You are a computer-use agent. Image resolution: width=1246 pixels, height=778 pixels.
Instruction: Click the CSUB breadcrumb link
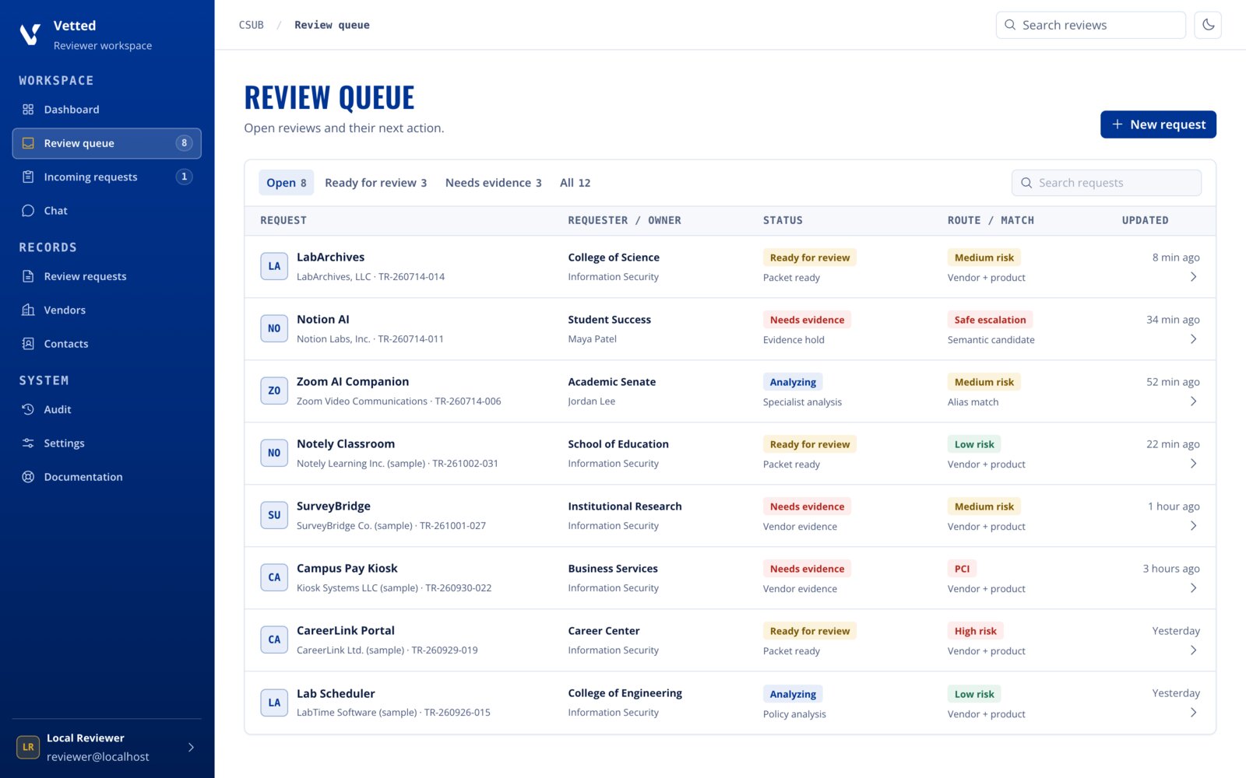pos(251,25)
